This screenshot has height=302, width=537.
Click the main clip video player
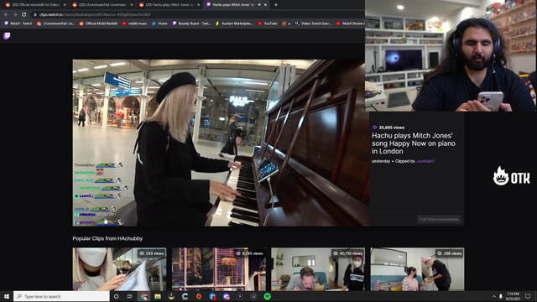tap(221, 143)
